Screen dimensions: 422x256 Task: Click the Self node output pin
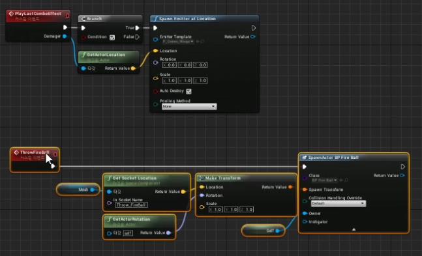pos(277,231)
